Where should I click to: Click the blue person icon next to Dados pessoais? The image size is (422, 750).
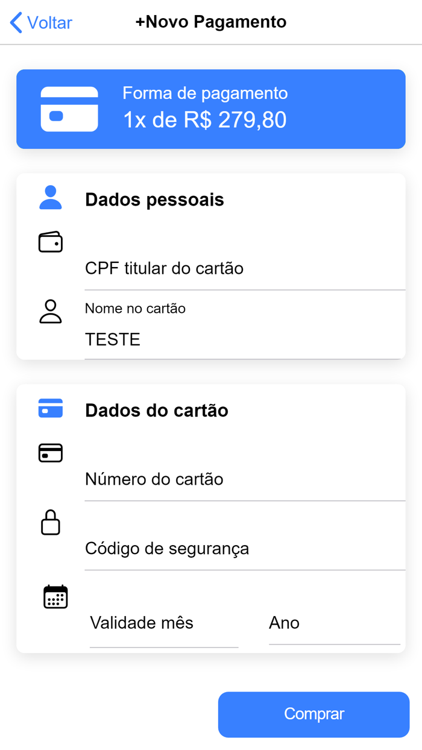point(51,198)
